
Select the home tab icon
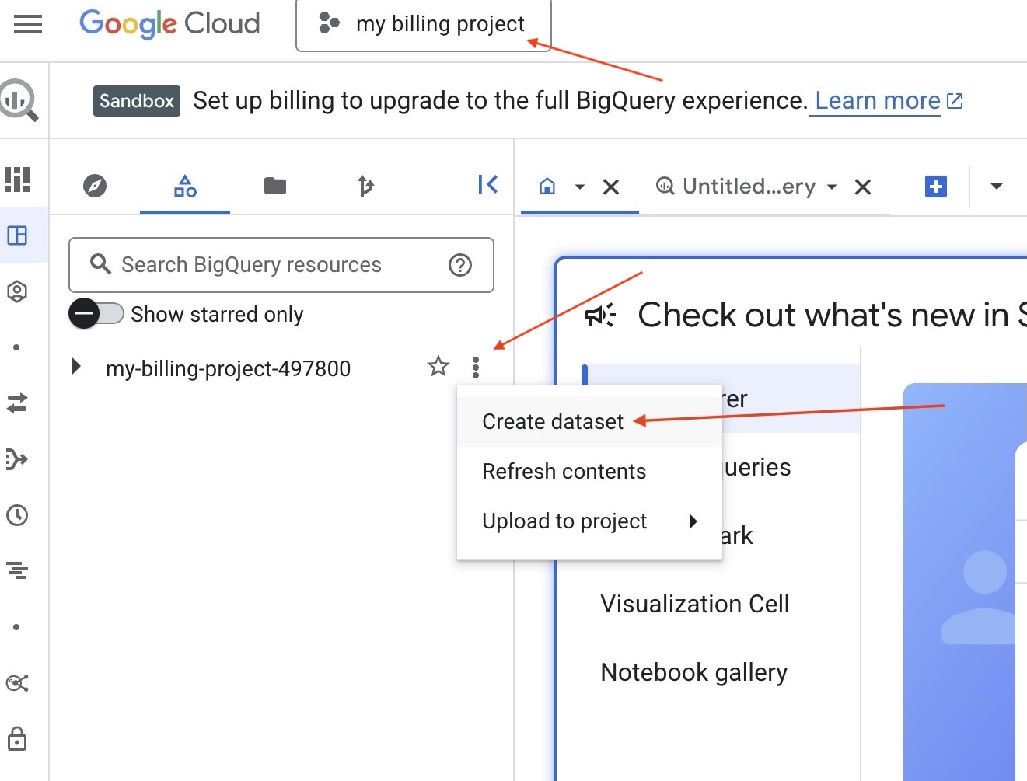tap(547, 186)
